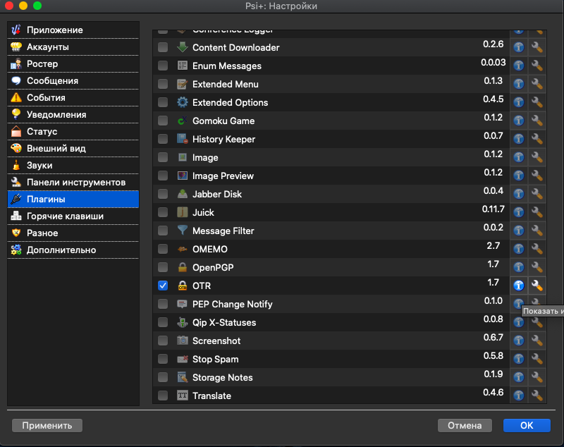Click info icon for Content Downloader

point(518,47)
